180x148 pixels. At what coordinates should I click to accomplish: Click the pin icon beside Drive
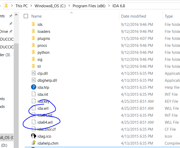pos(11,31)
